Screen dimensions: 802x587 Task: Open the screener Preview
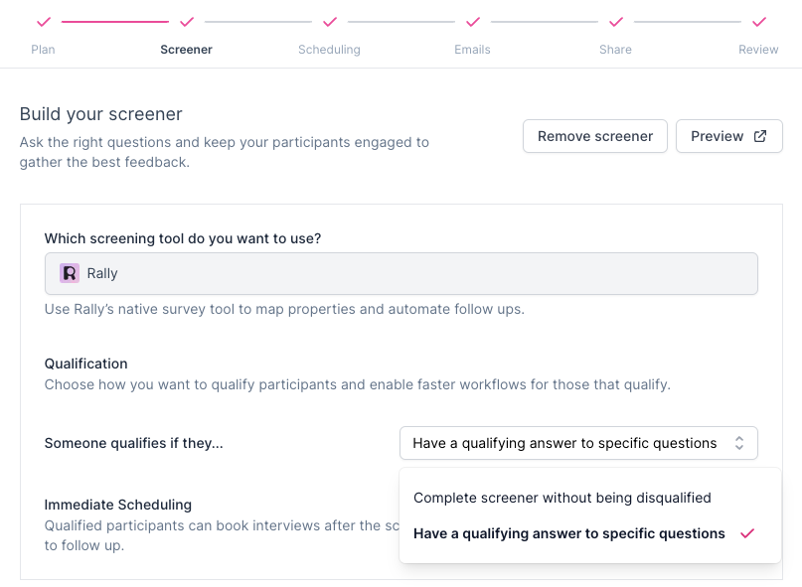click(728, 136)
